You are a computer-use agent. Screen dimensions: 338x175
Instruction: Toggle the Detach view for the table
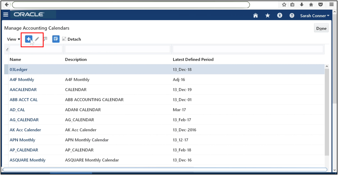point(71,39)
